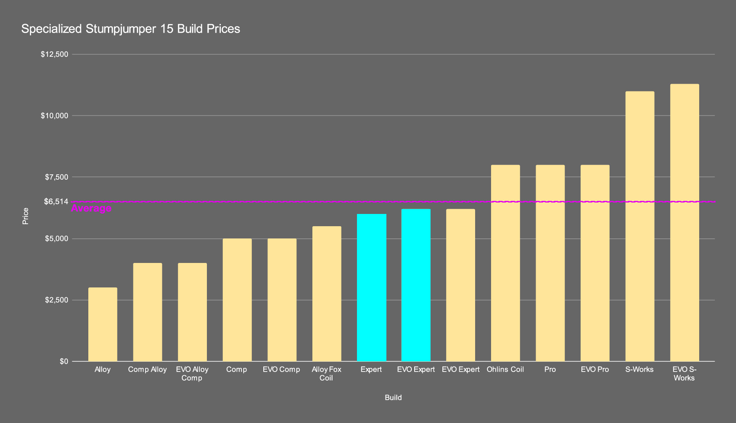Click the chart title "Specialized Stumpjumper 15 Build Prices"
This screenshot has width=736, height=423.
click(x=130, y=29)
